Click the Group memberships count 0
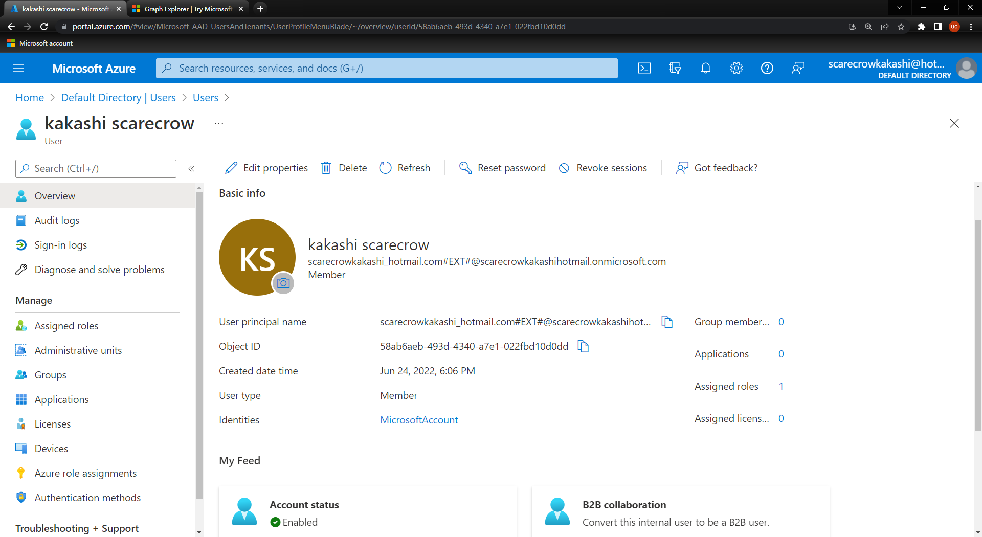The height and width of the screenshot is (537, 982). coord(781,322)
